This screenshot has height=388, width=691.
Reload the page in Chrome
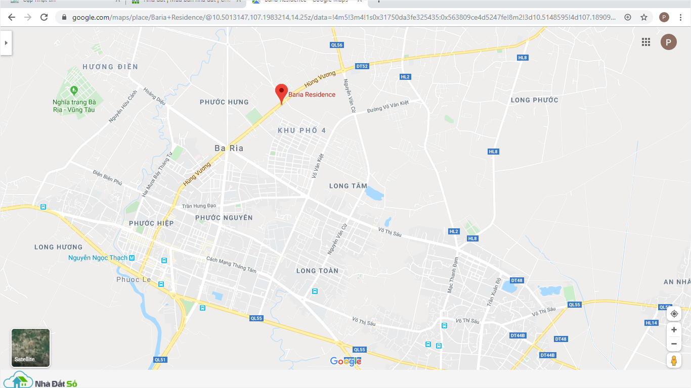click(44, 17)
